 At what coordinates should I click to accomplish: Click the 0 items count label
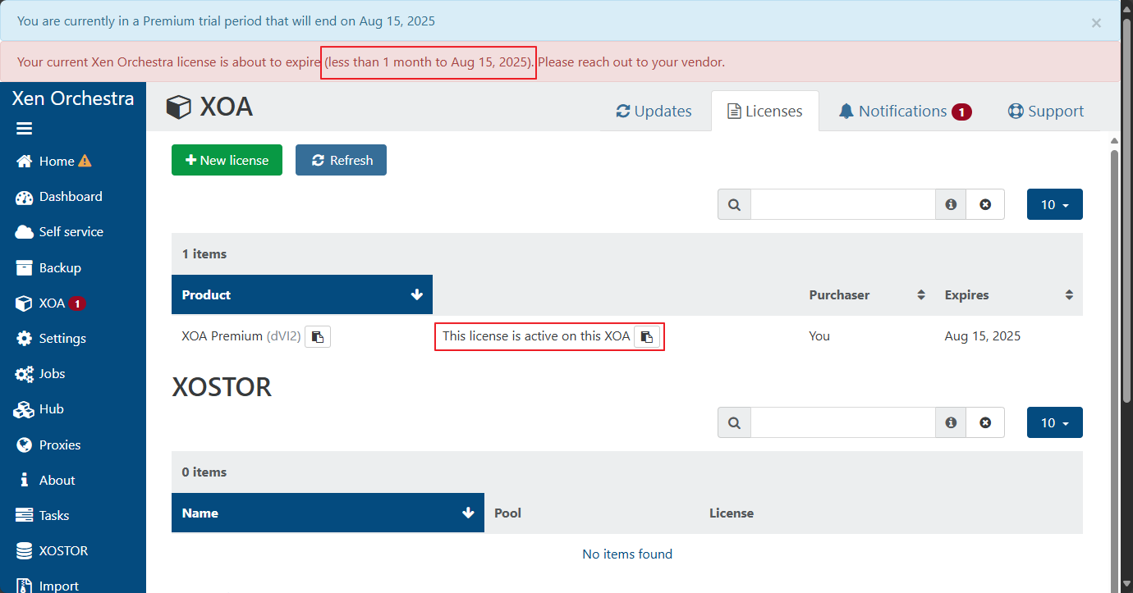pyautogui.click(x=204, y=472)
